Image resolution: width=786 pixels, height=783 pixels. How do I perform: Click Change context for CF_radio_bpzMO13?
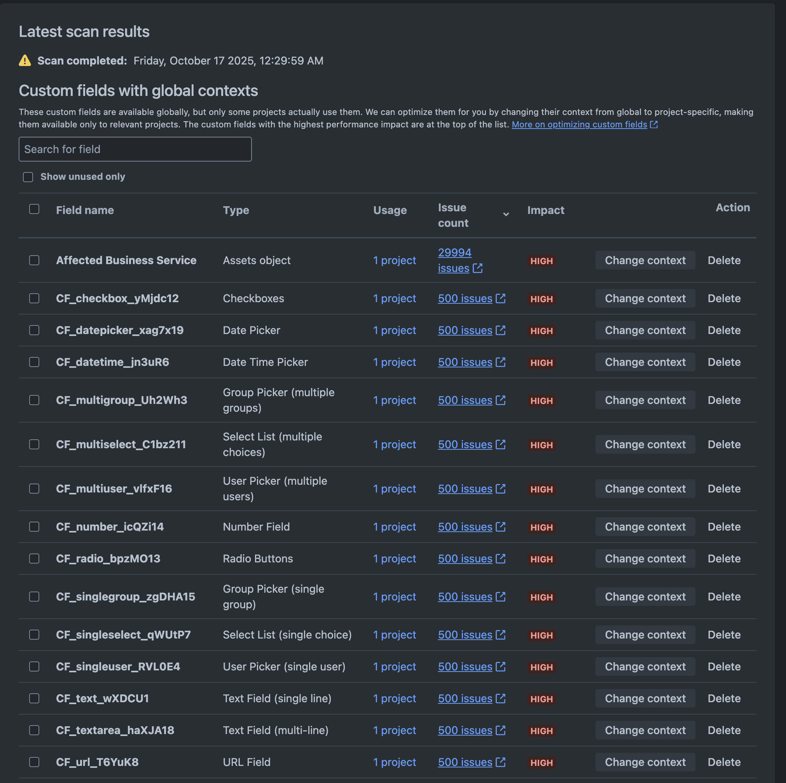[x=645, y=559]
